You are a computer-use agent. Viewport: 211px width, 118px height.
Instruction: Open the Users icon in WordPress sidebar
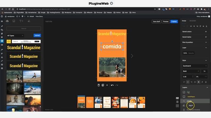(x=2, y=57)
